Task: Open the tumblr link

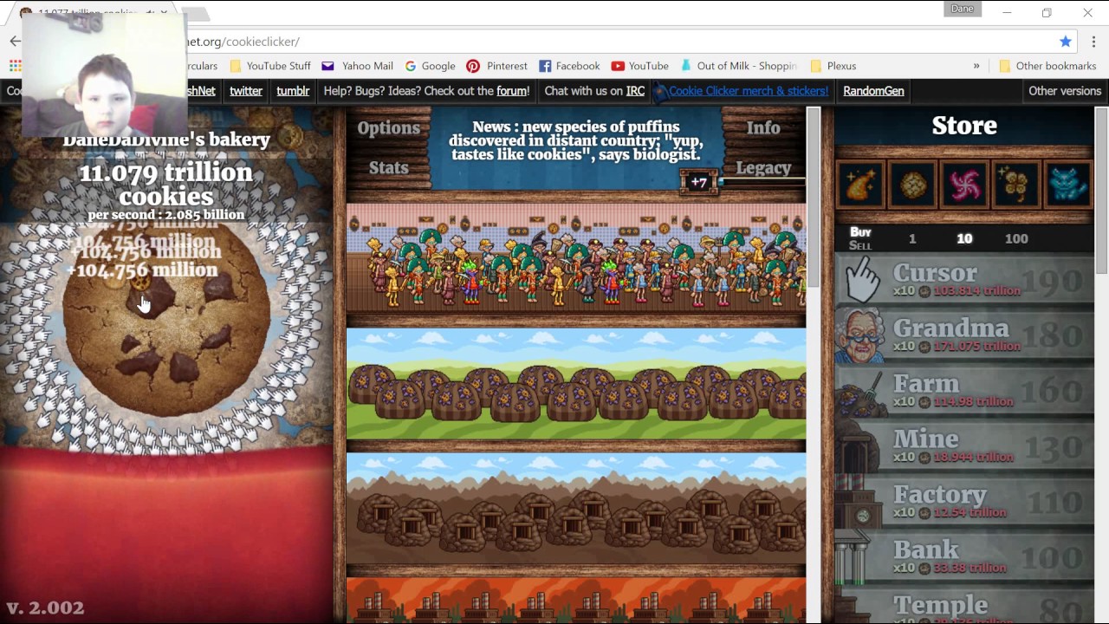Action: click(x=293, y=91)
